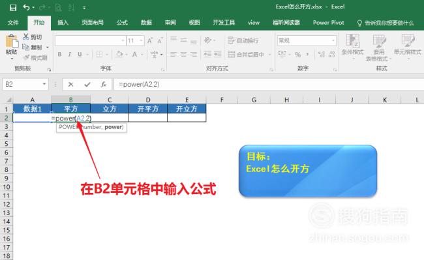Click 自动换行 wrap text button
The height and width of the screenshot is (260, 424).
(x=243, y=40)
